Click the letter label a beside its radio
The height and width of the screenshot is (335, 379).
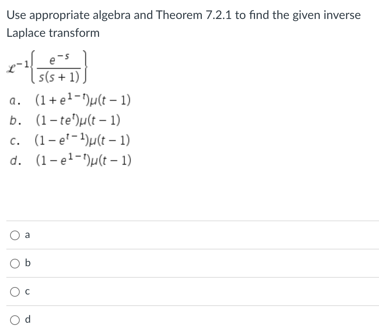tap(26, 235)
